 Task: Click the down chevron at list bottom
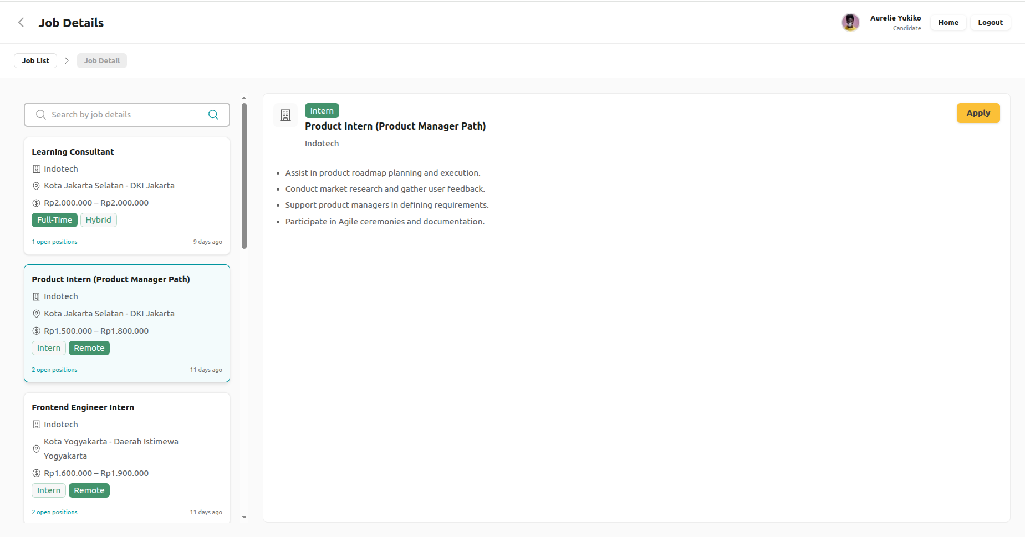point(244,517)
